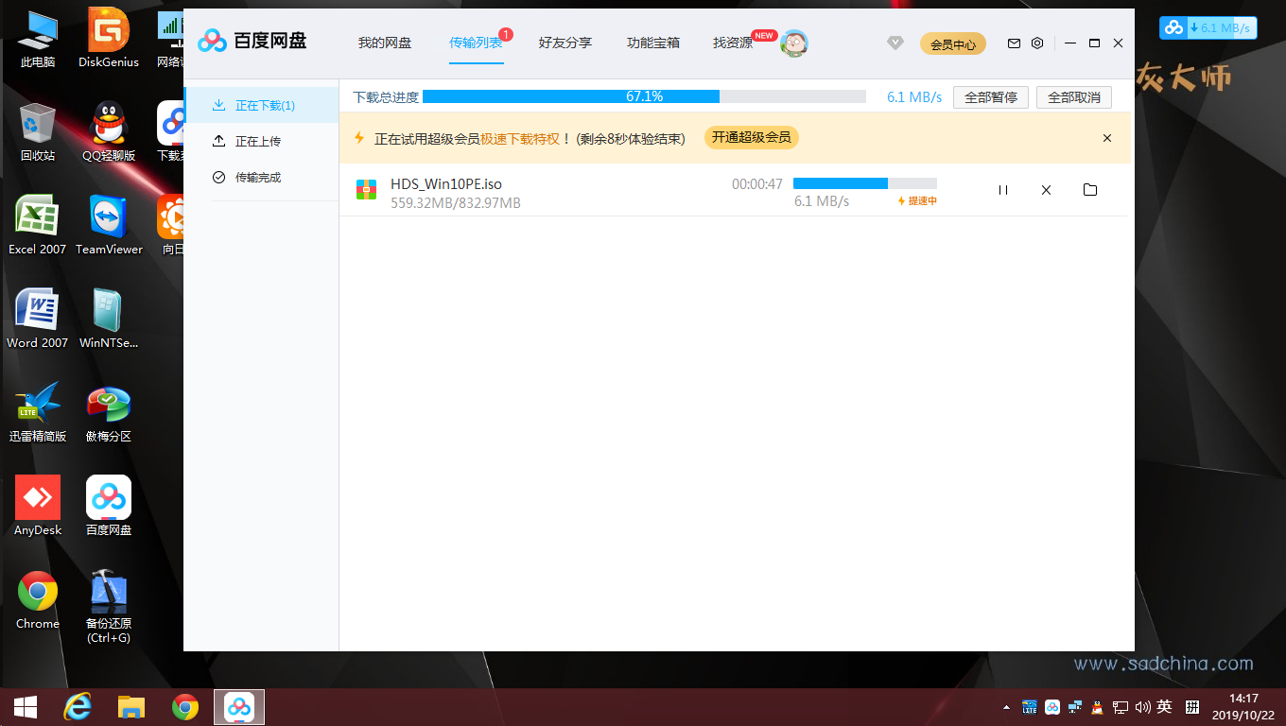Click Baidu Netdisk taskbar button
Viewport: 1286px width, 726px height.
click(x=239, y=707)
